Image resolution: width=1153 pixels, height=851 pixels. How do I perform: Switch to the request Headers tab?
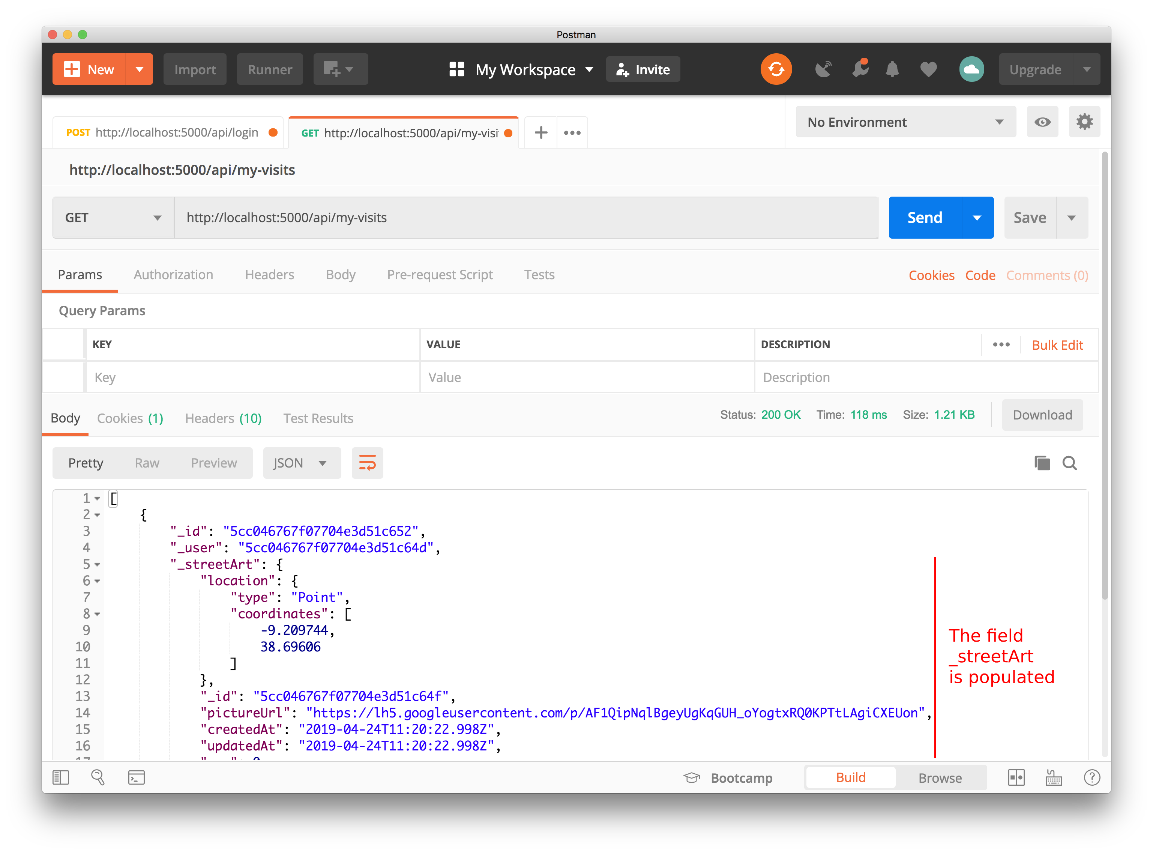pyautogui.click(x=269, y=275)
